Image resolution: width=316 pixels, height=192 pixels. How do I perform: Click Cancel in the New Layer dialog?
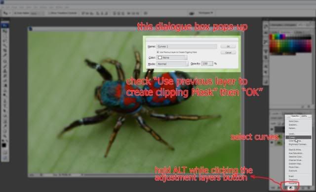(x=228, y=53)
